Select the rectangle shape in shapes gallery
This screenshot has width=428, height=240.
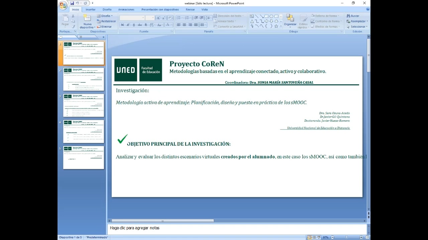click(x=266, y=16)
